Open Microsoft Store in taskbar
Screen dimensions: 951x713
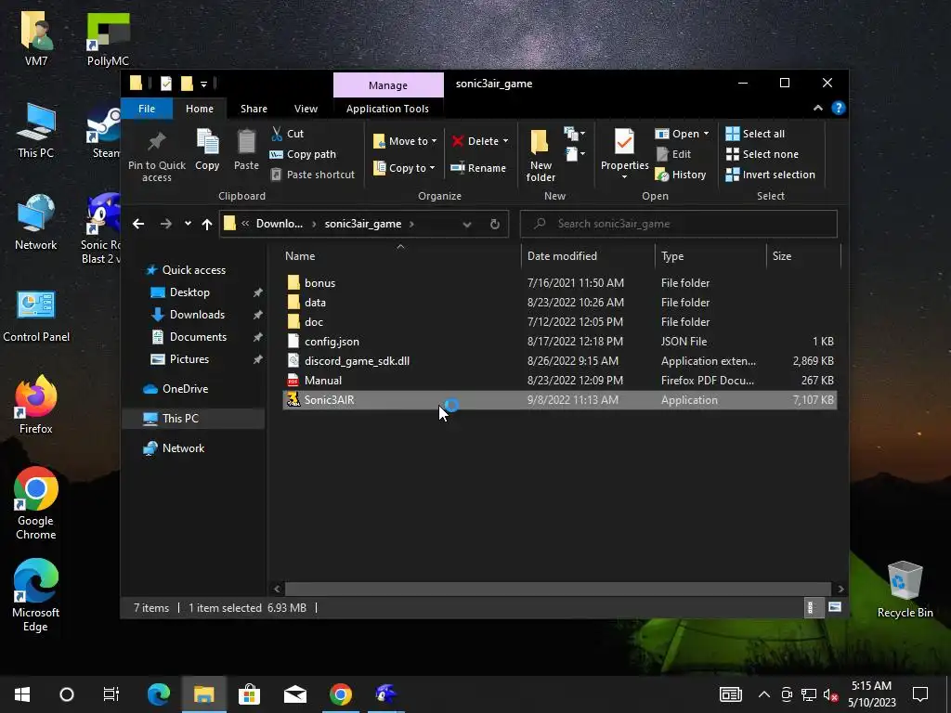pos(249,694)
